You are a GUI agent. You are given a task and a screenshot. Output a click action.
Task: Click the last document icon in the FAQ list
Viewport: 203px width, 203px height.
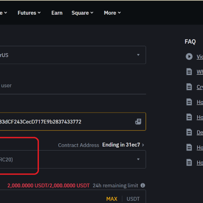tap(189, 162)
